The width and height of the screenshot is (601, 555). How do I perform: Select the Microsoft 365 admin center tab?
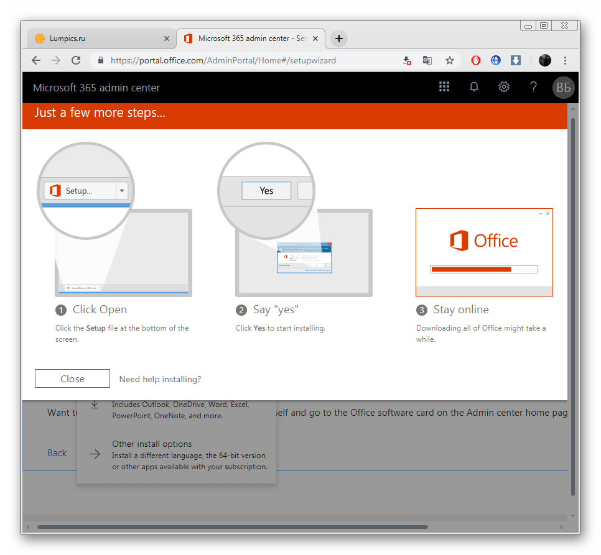[251, 39]
